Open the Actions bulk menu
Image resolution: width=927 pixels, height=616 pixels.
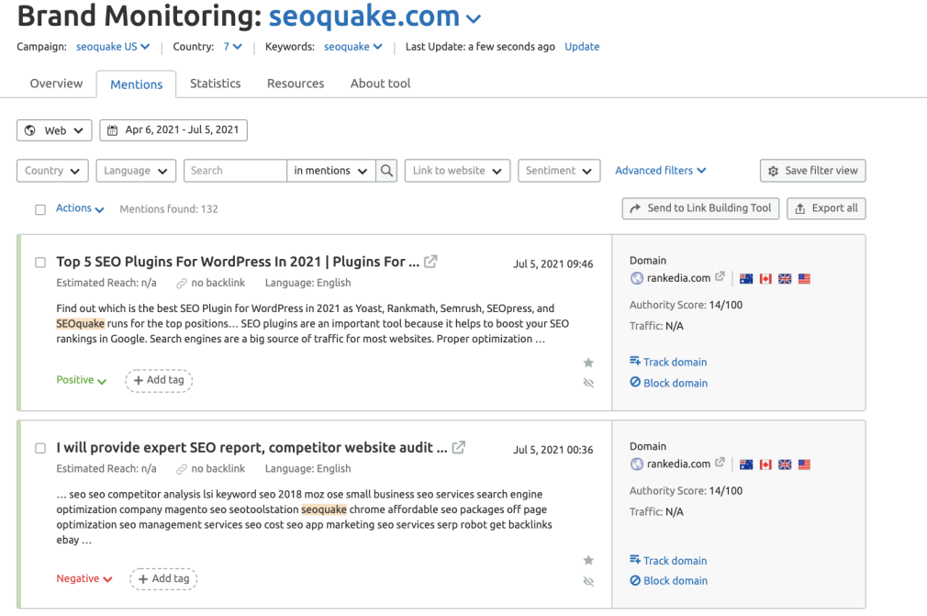(x=80, y=208)
